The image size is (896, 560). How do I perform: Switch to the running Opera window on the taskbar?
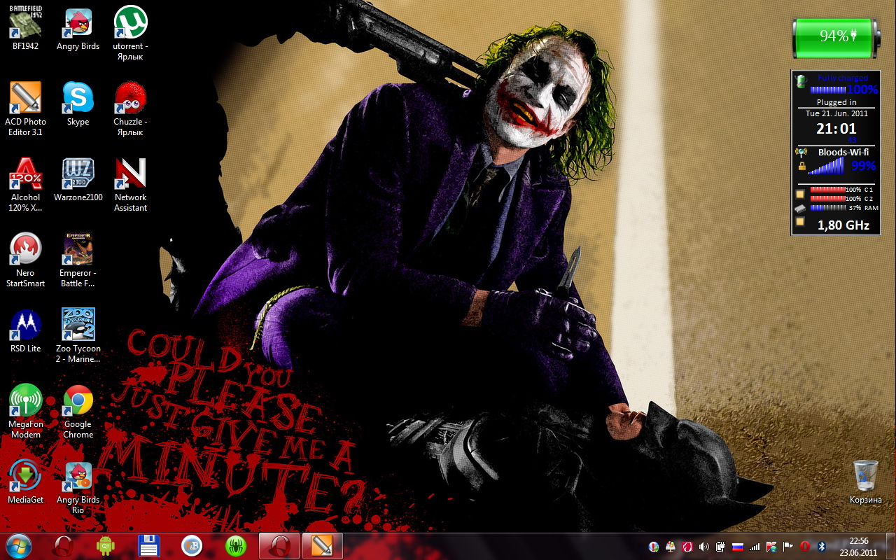pyautogui.click(x=279, y=545)
